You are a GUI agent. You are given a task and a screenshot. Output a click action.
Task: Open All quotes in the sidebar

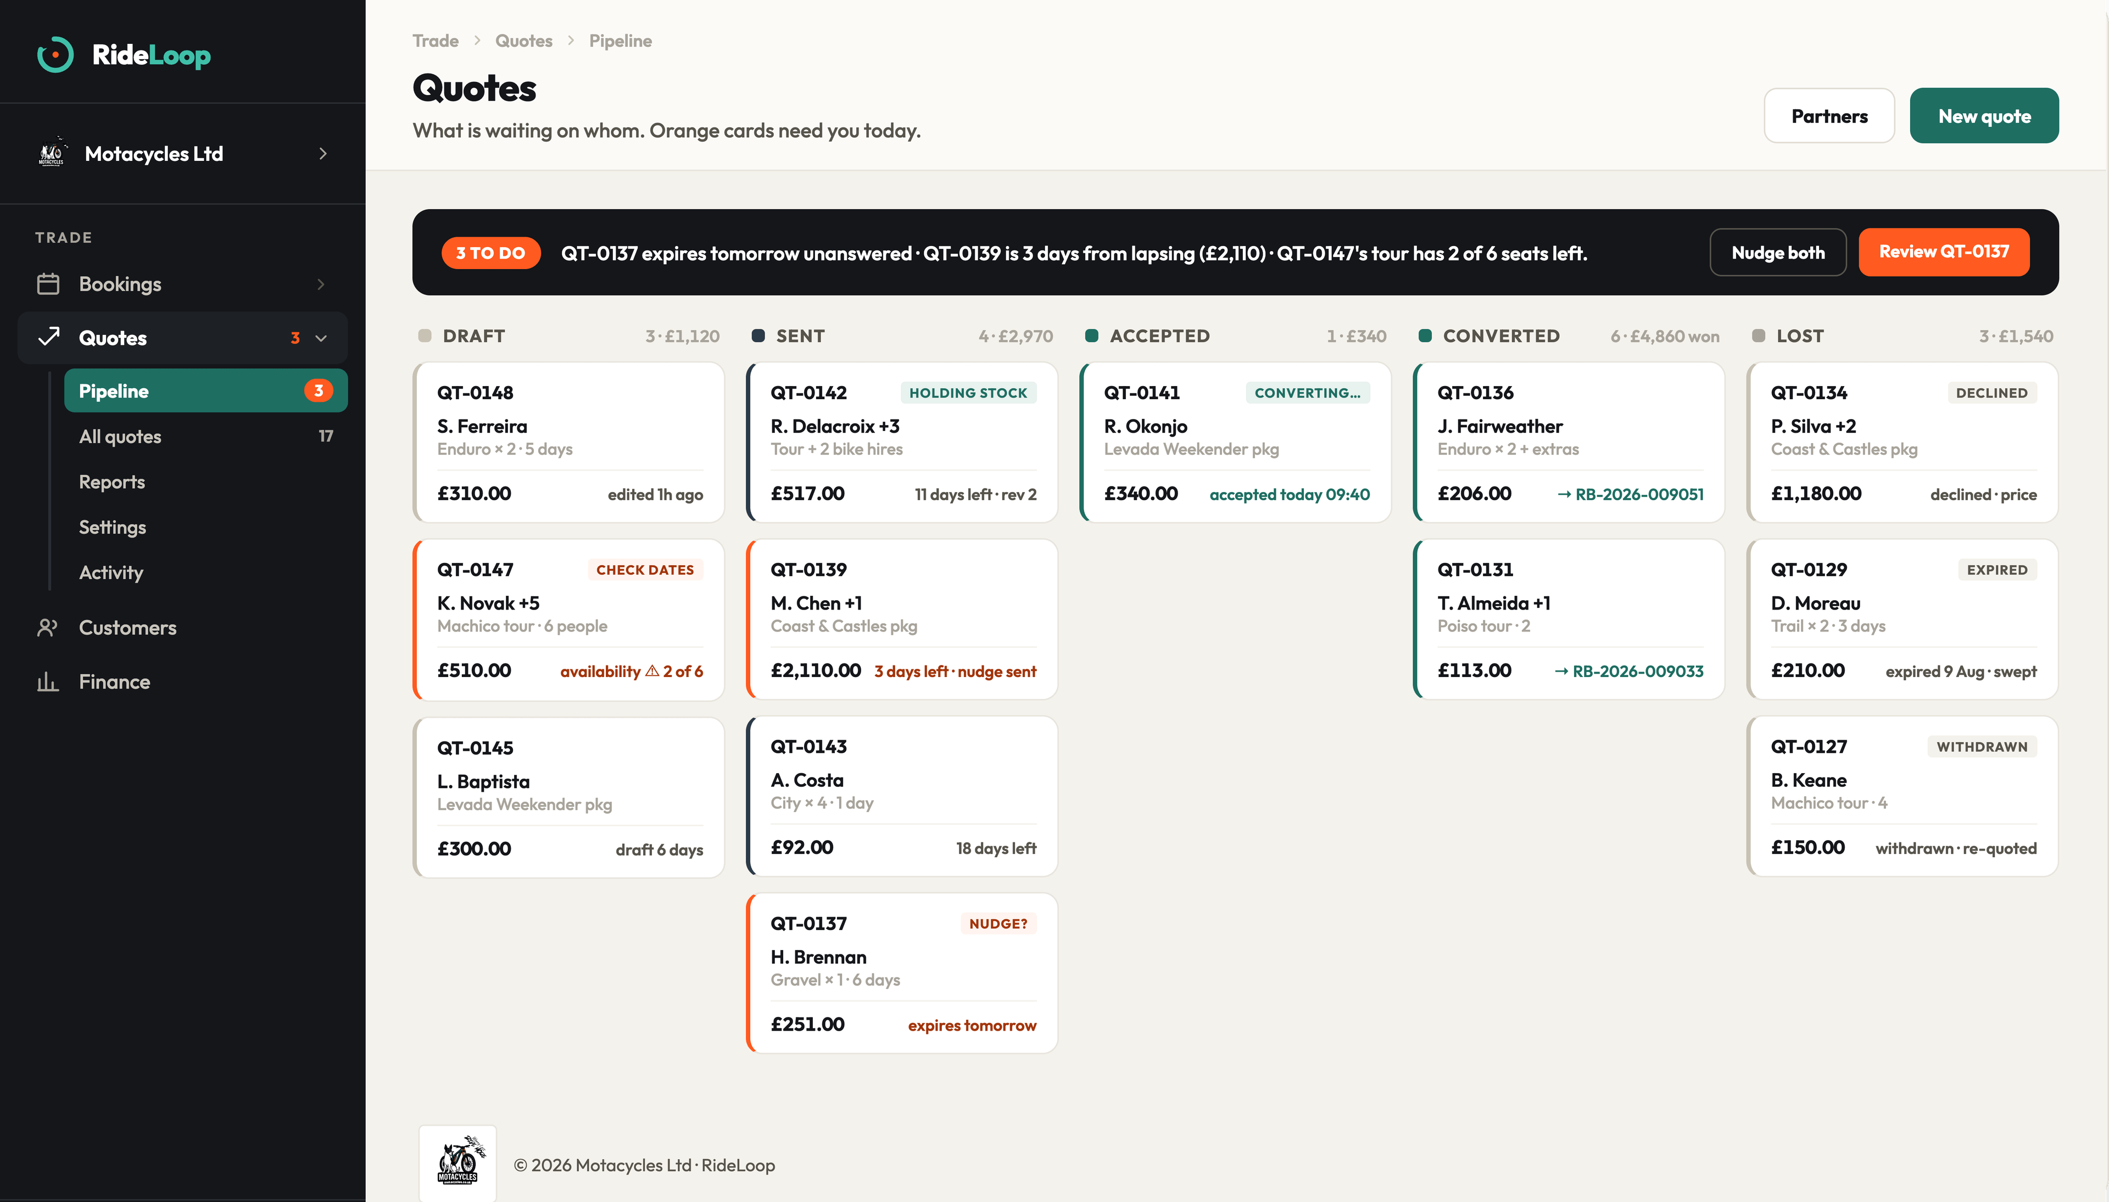click(207, 436)
